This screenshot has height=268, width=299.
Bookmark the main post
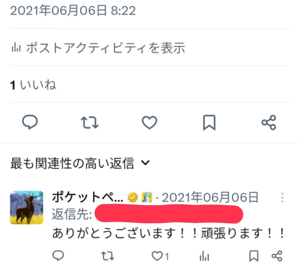coord(209,123)
